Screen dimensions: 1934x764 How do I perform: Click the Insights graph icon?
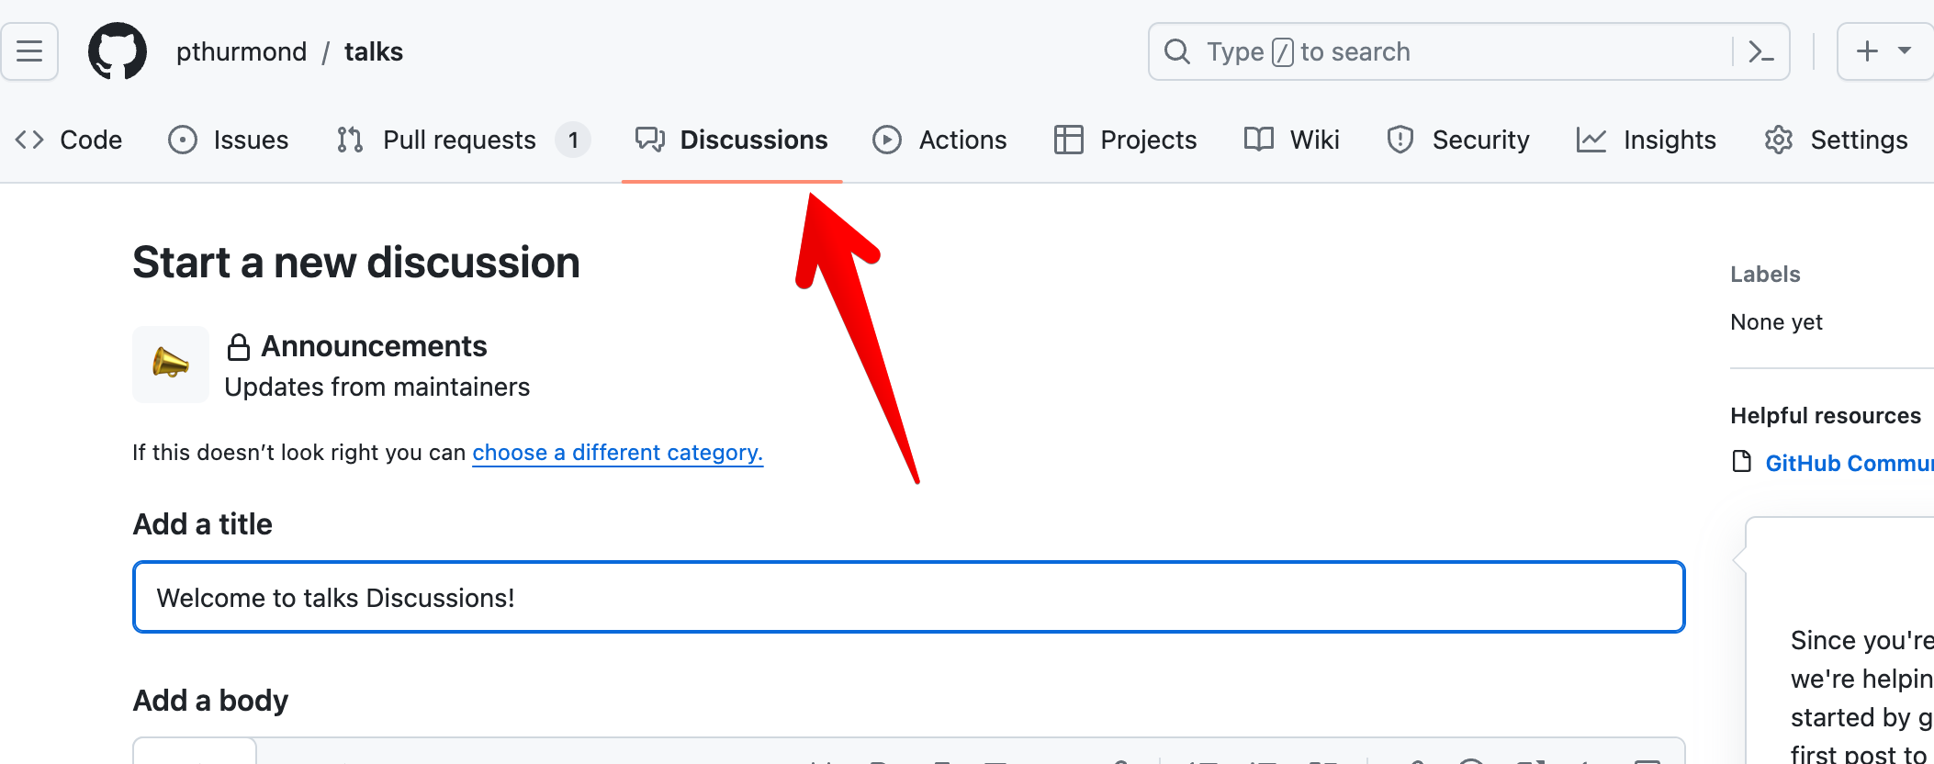click(1591, 140)
